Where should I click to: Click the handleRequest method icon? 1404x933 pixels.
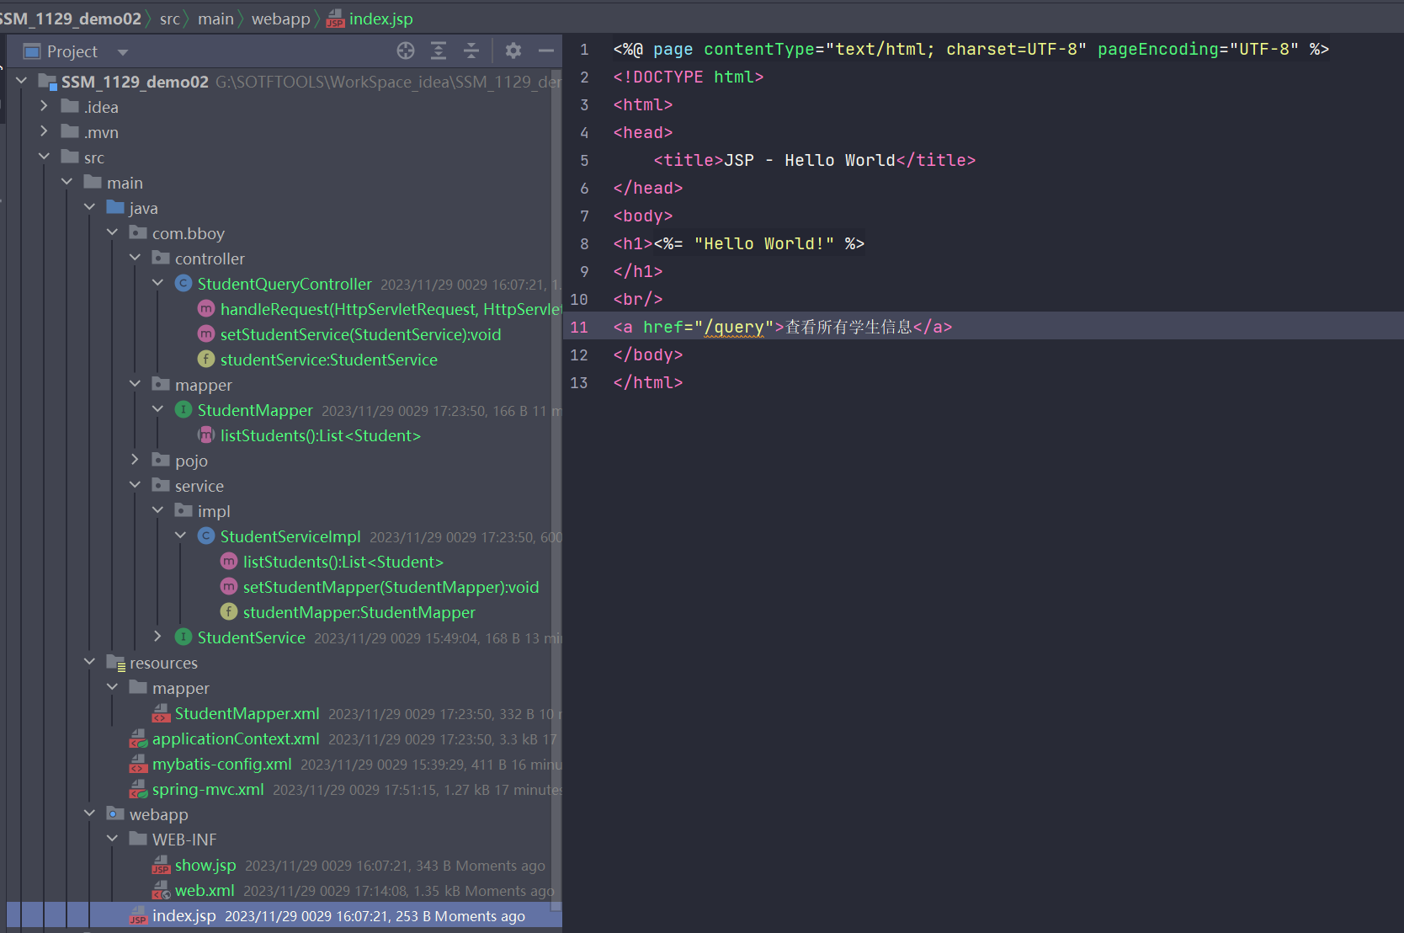pos(206,308)
